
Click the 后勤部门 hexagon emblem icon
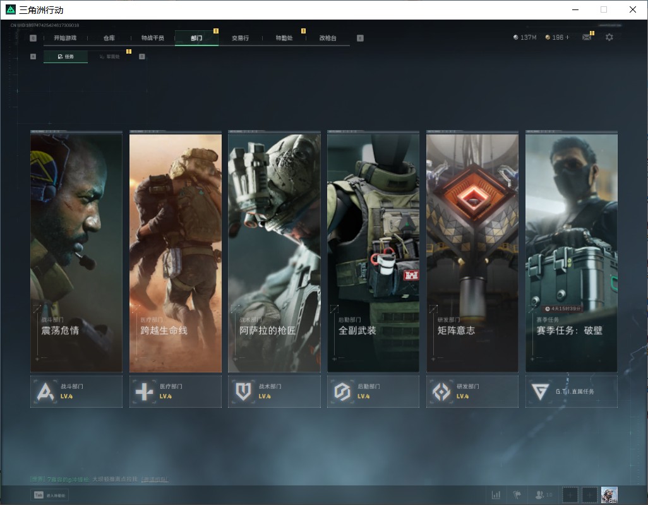coord(342,391)
